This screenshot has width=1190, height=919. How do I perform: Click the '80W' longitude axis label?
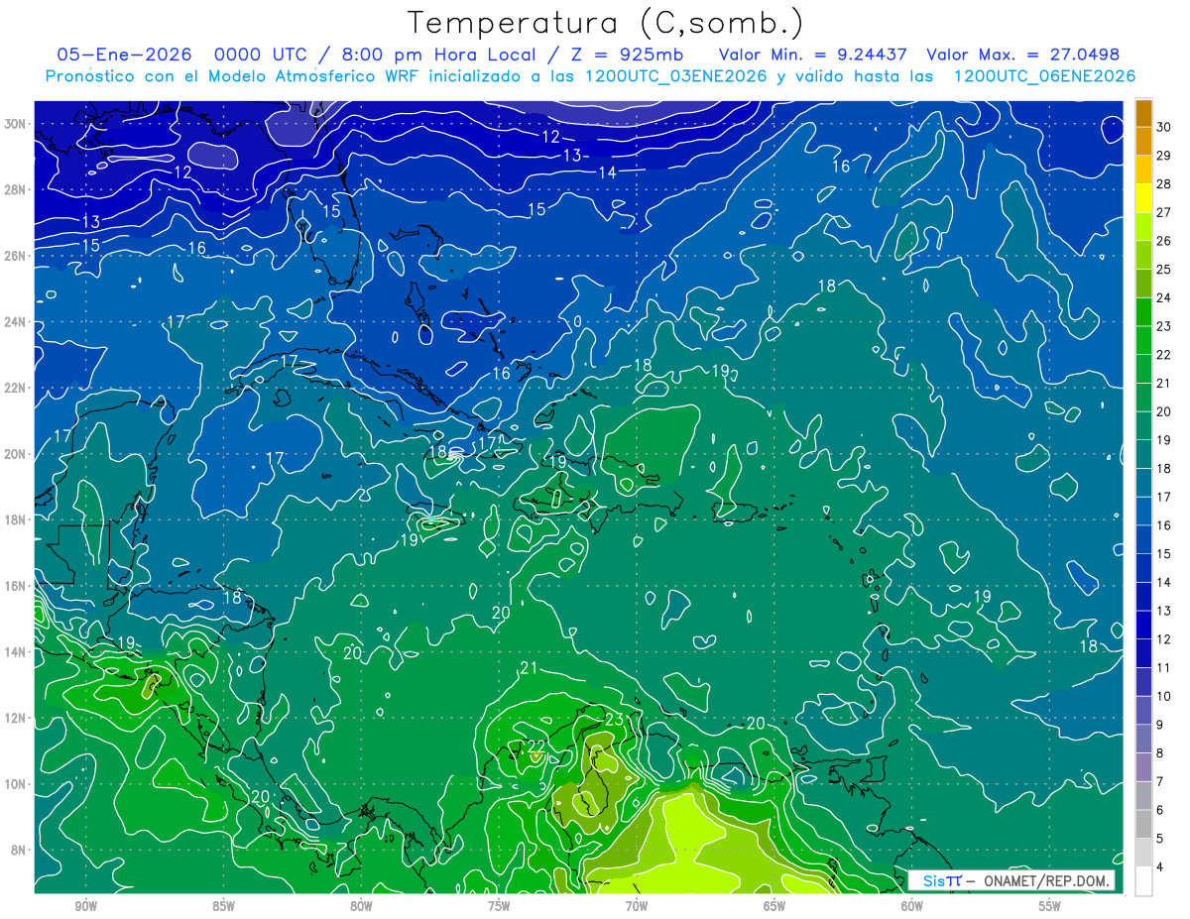click(361, 906)
